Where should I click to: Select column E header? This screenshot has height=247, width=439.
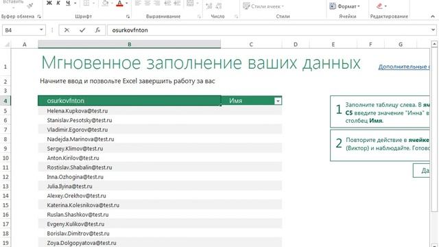click(x=333, y=44)
